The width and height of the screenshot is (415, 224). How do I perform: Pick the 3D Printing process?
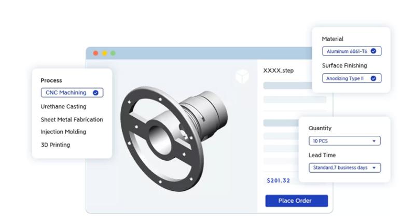click(x=55, y=145)
